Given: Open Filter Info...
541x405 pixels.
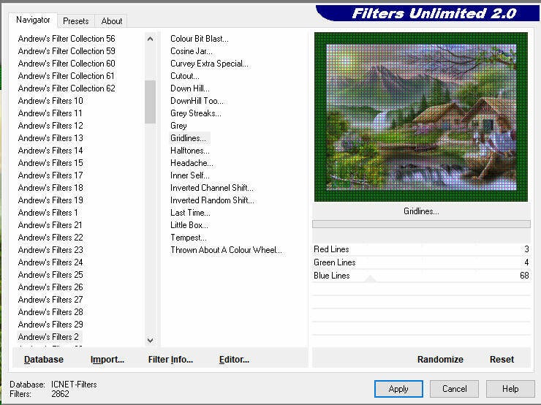Looking at the screenshot, I should 170,360.
